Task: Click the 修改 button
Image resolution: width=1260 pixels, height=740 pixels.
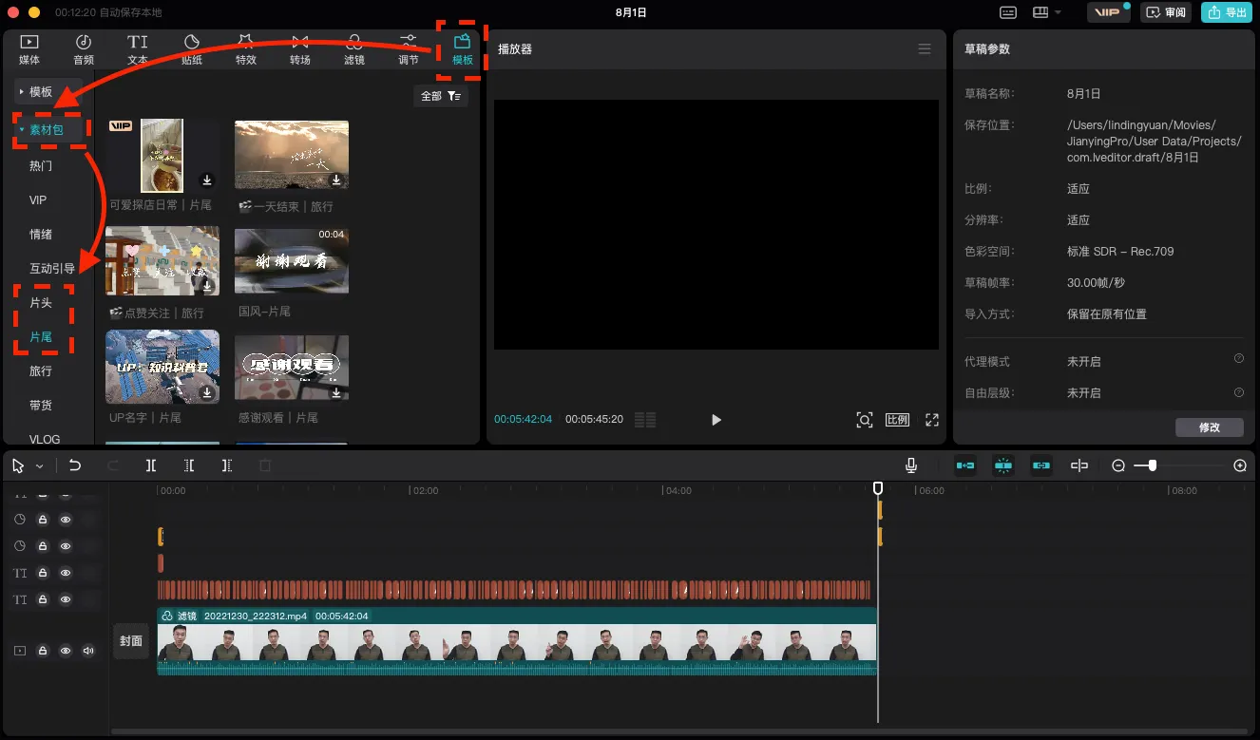Action: 1209,427
